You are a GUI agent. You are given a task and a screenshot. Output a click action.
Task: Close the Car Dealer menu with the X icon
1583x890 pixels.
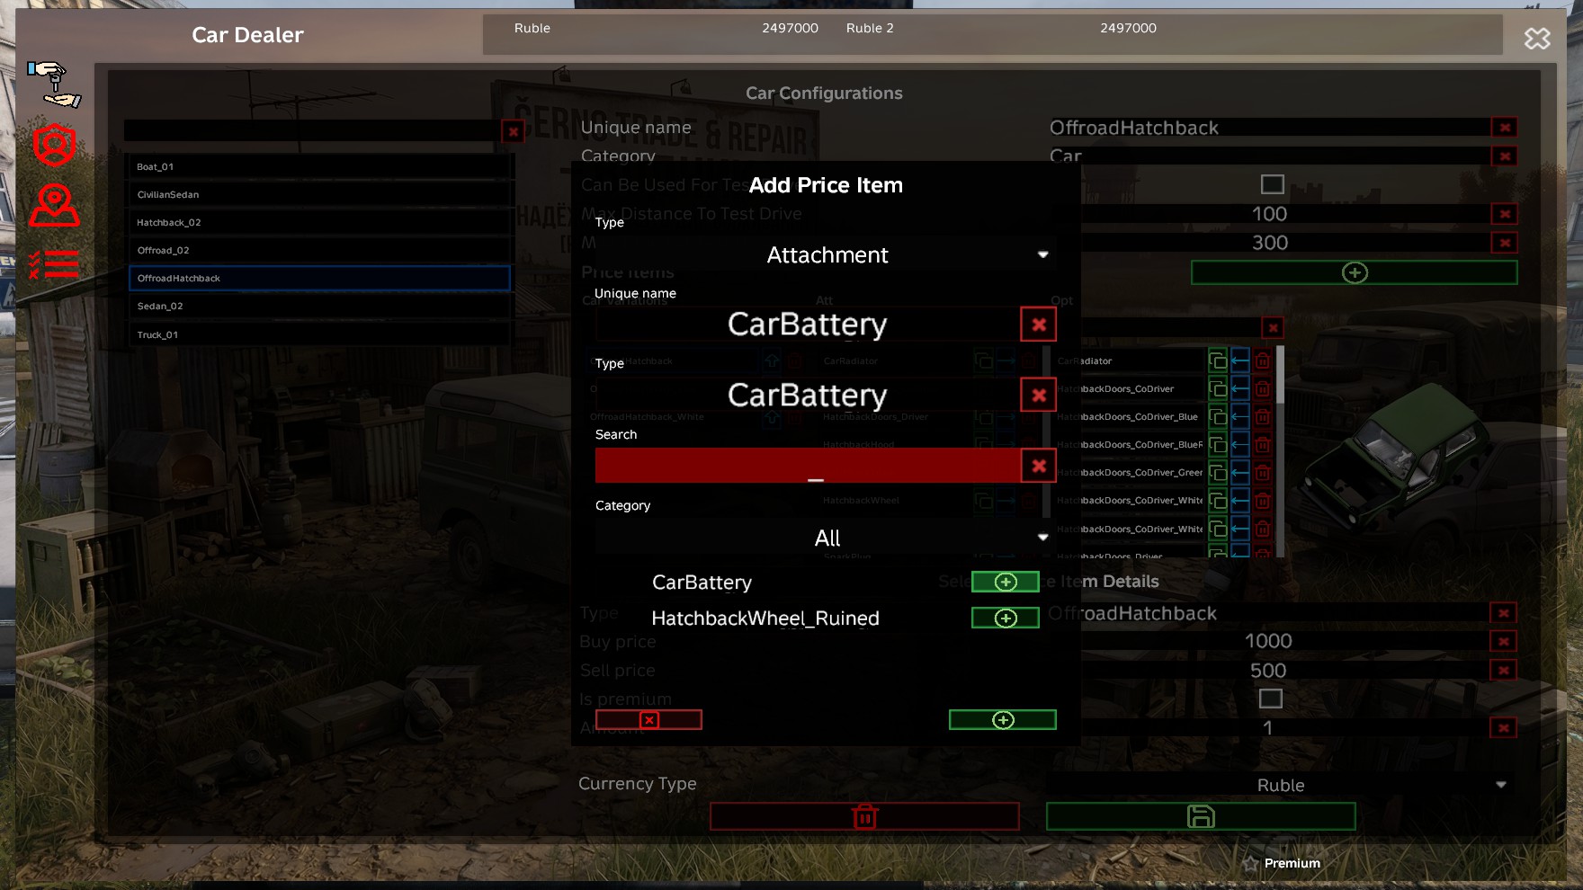point(1537,38)
